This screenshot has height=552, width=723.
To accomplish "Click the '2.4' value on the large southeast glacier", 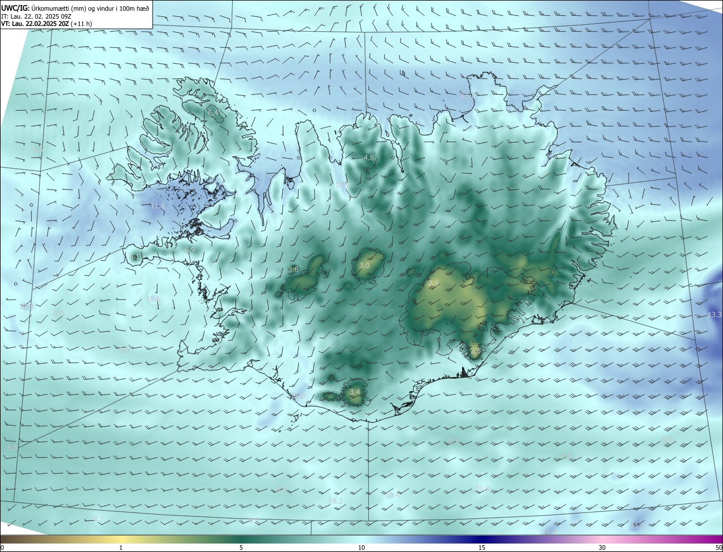I will (x=433, y=282).
